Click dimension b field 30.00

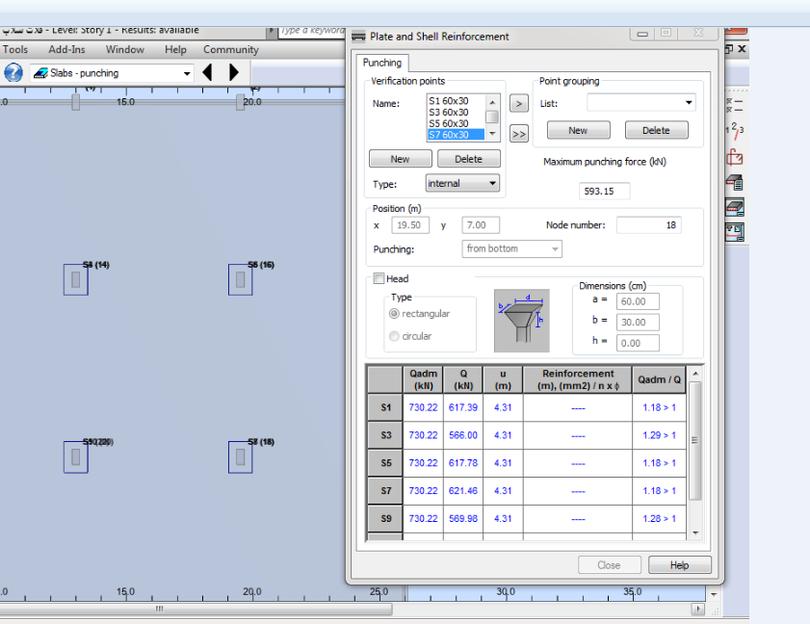click(x=638, y=322)
